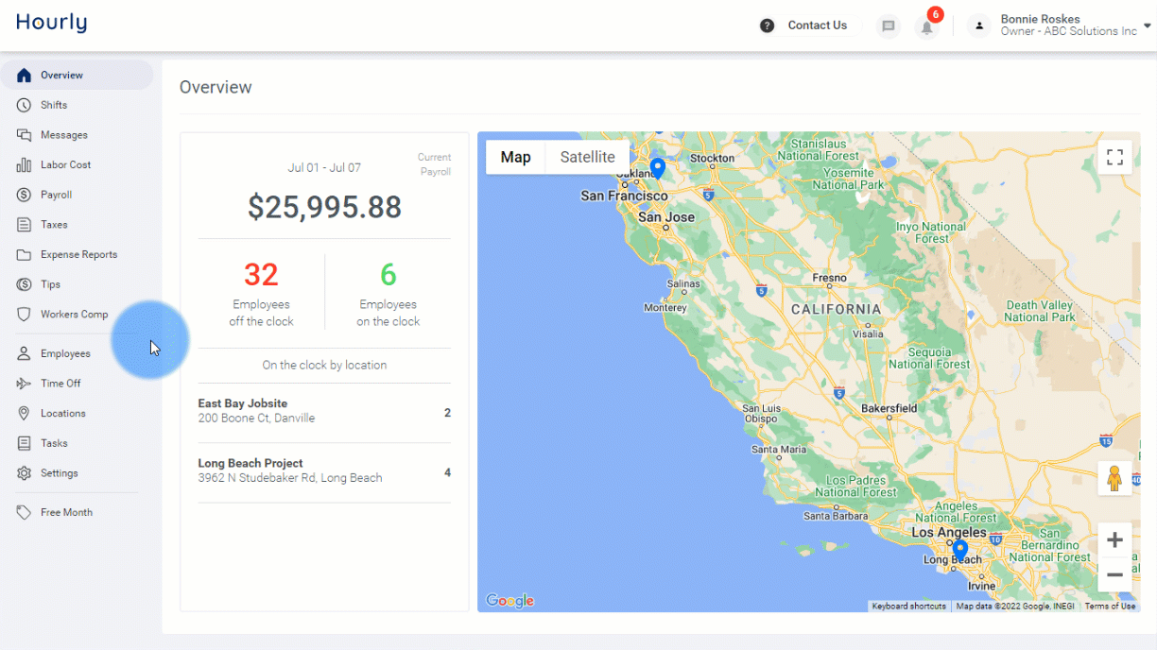Click the $25,995.88 payroll total

coord(324,207)
